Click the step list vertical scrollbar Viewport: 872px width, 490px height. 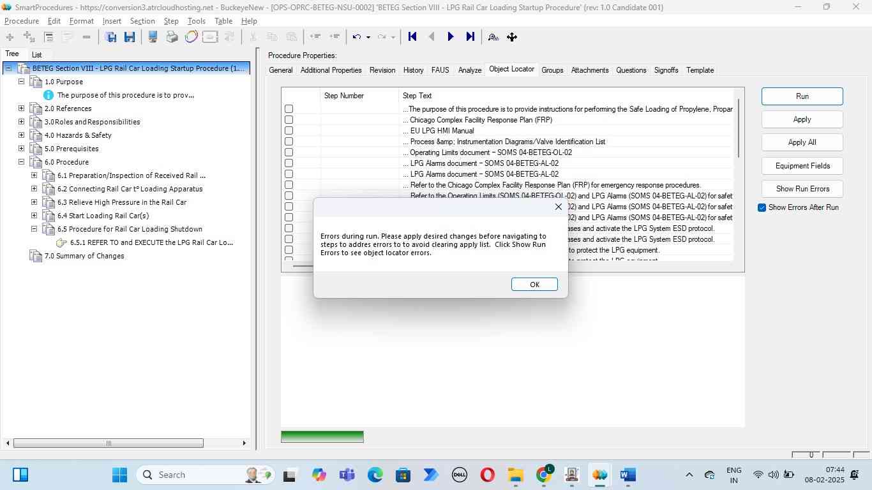pyautogui.click(x=739, y=128)
